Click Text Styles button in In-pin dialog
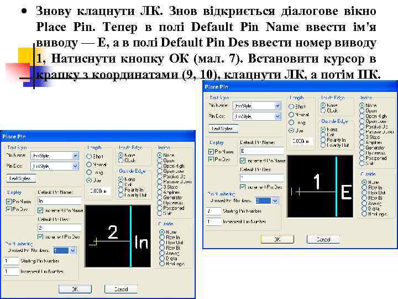The height and width of the screenshot is (299, 398). click(x=21, y=178)
